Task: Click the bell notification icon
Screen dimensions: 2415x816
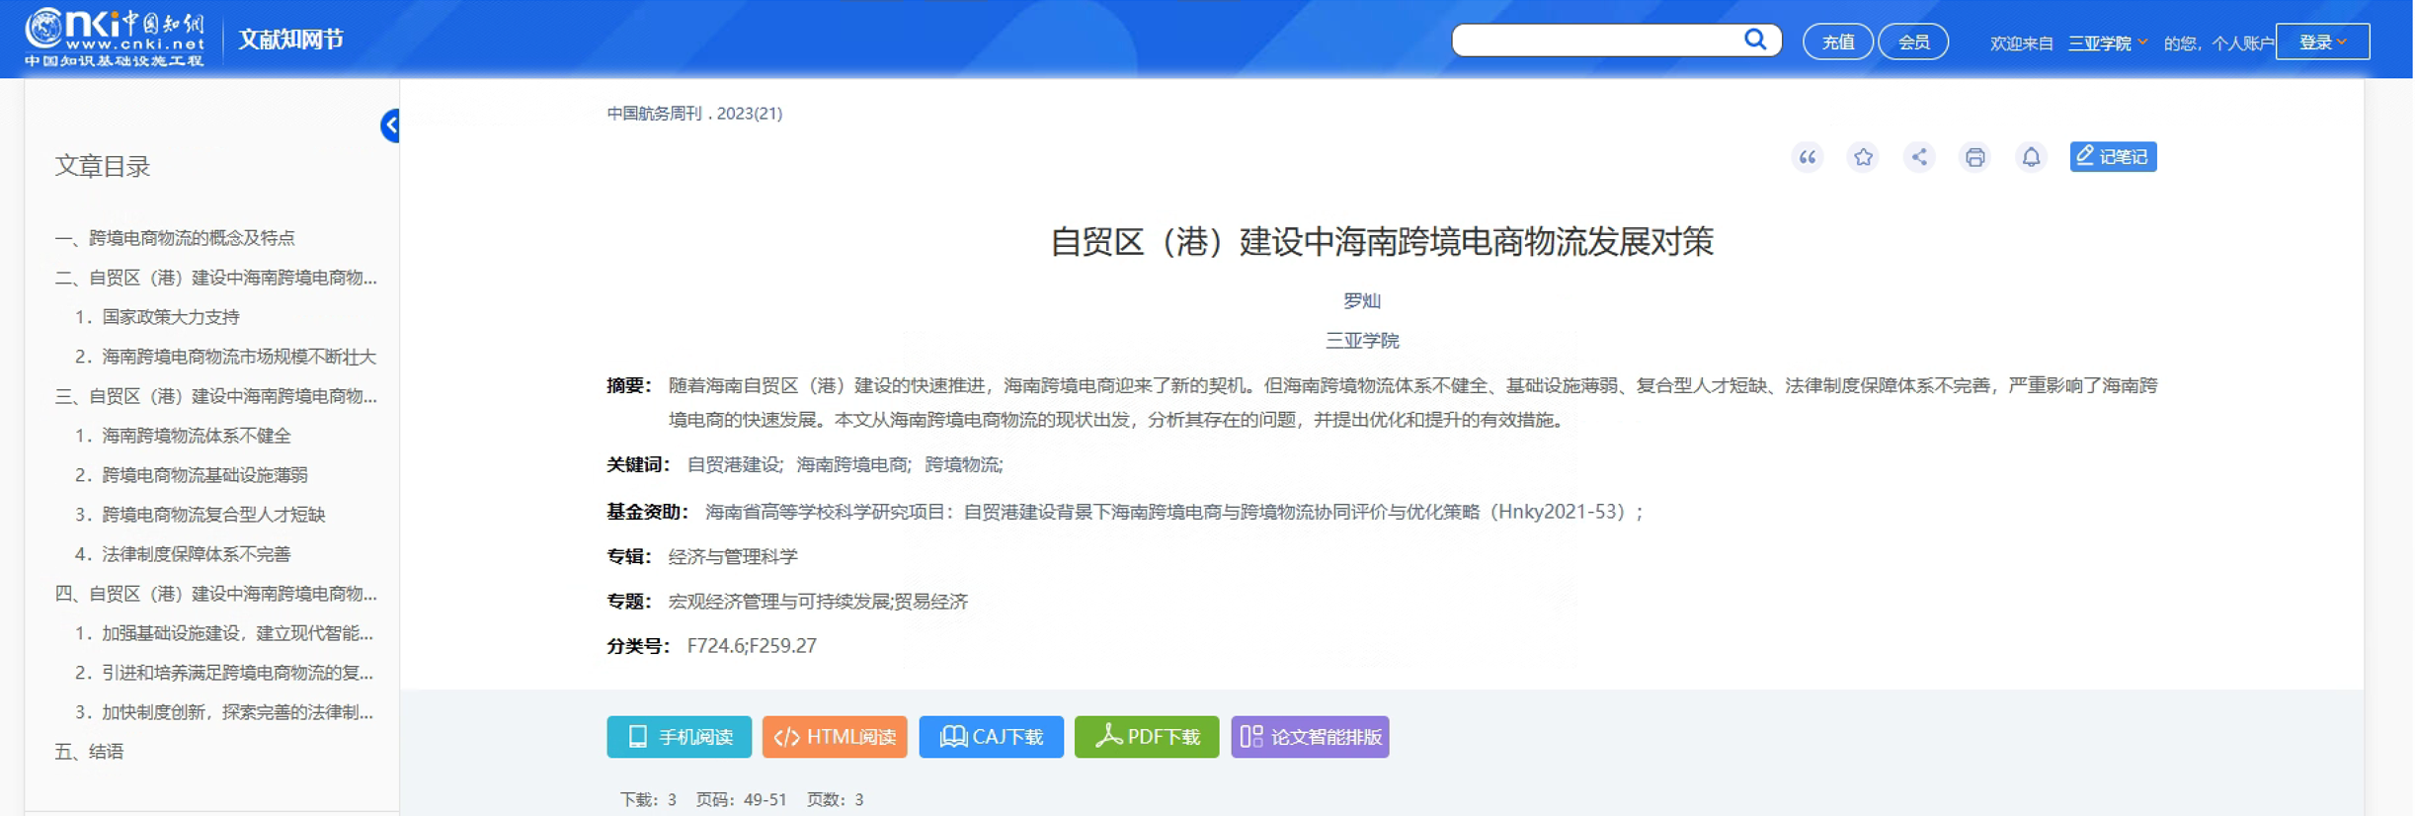Action: [2031, 157]
